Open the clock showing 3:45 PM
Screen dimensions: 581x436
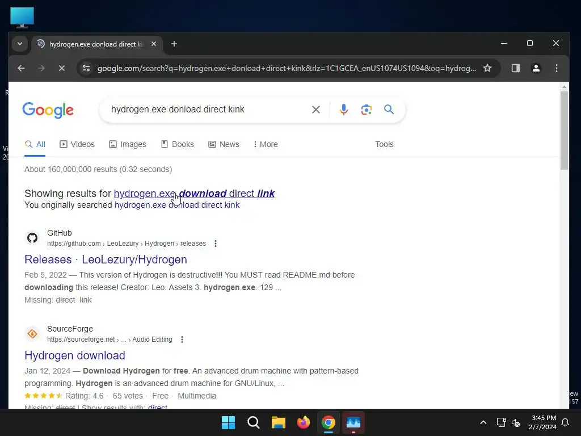tap(543, 422)
